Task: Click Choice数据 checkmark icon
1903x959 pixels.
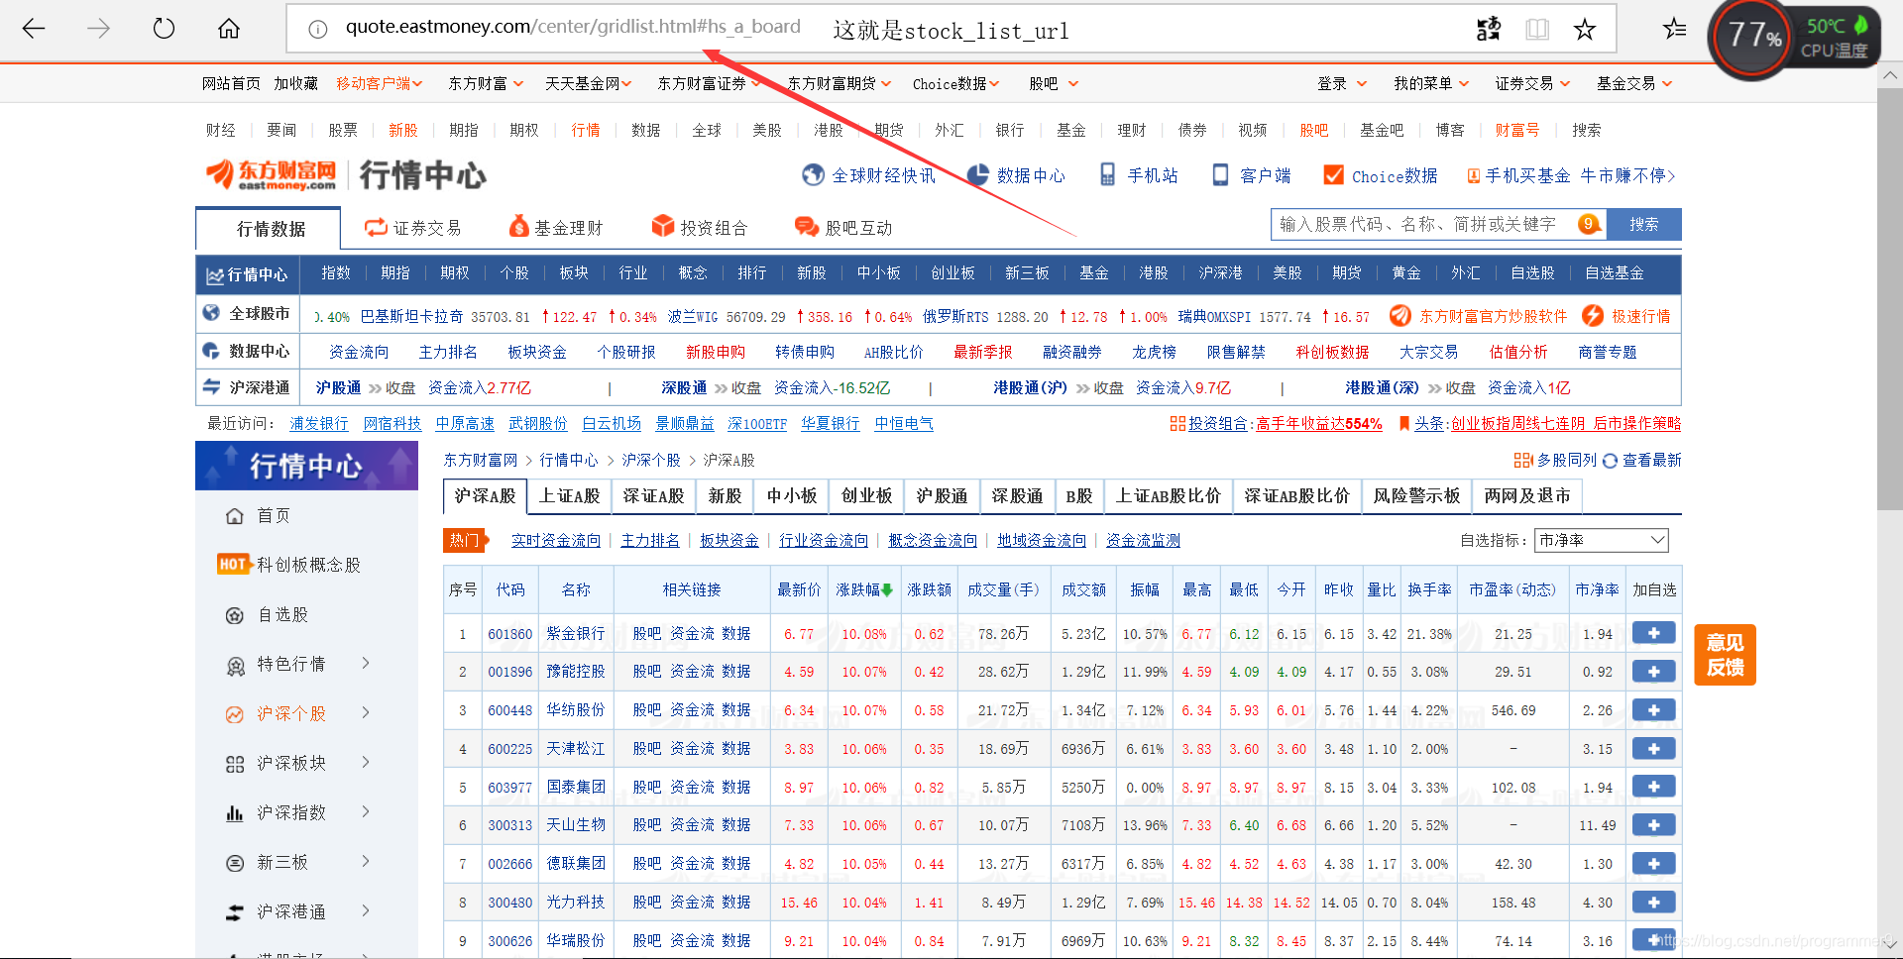Action: (x=1334, y=175)
